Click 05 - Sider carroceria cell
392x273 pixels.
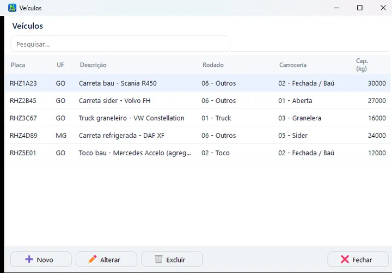click(293, 136)
